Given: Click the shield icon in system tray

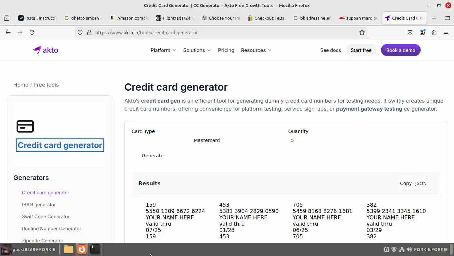Looking at the screenshot, I should click(394, 249).
